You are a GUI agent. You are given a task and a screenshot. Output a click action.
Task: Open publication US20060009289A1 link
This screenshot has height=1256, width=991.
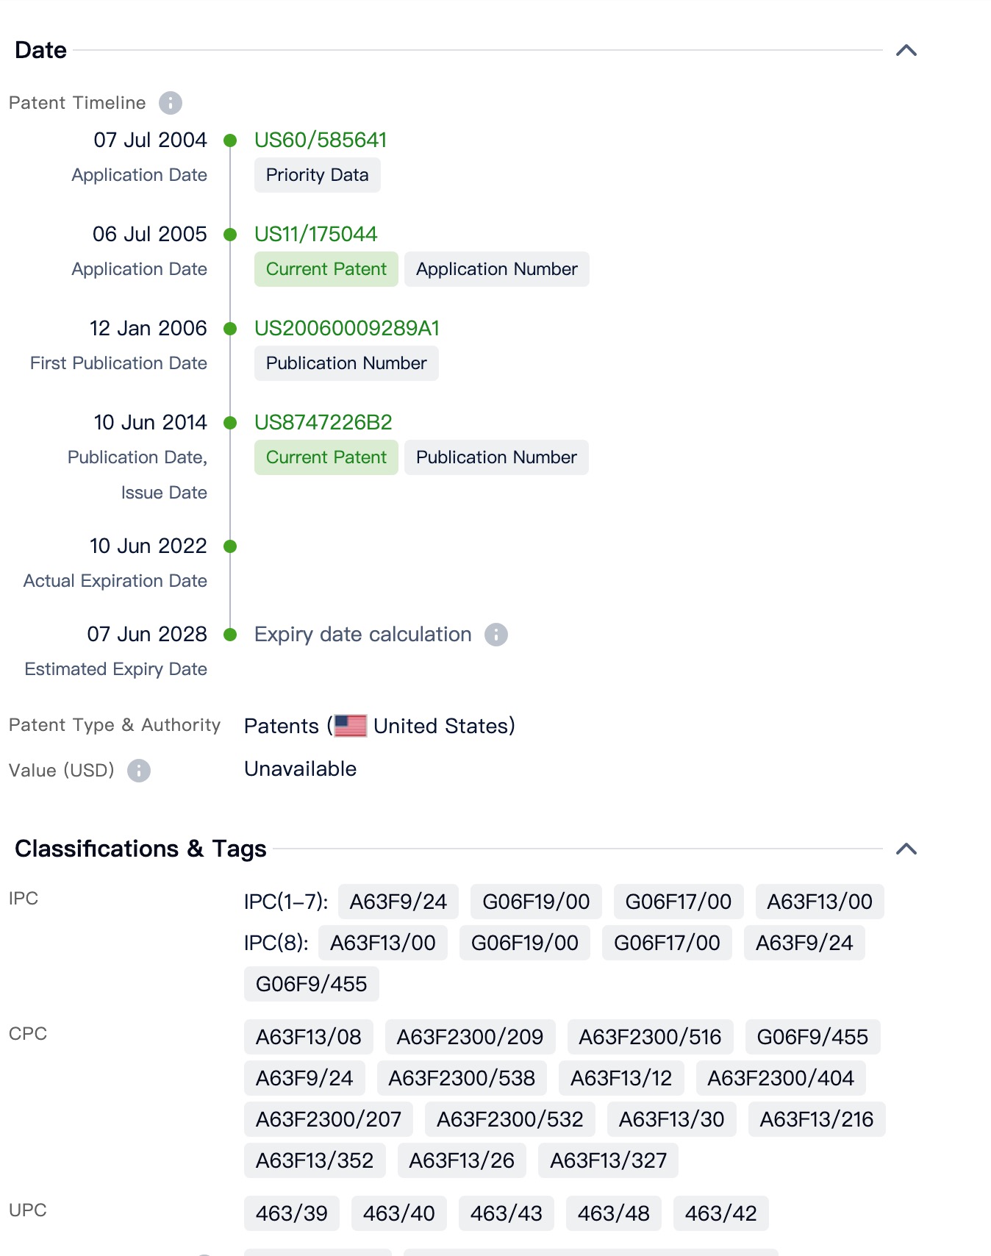click(346, 328)
